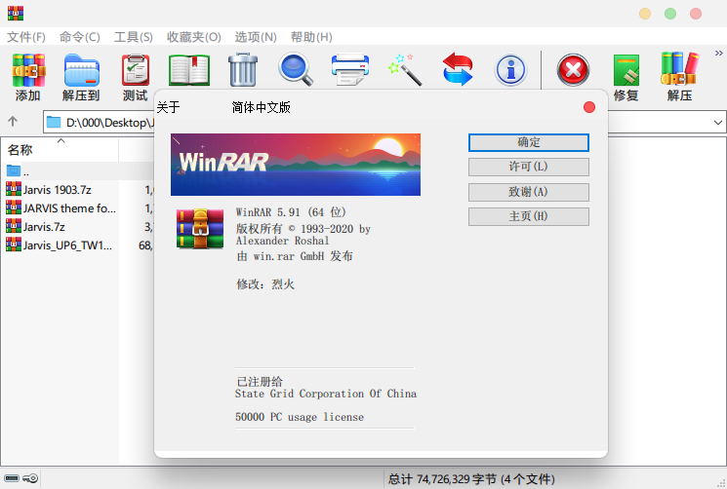Click the 致谢(A) acknowledgments button
This screenshot has height=489, width=727.
click(x=529, y=192)
